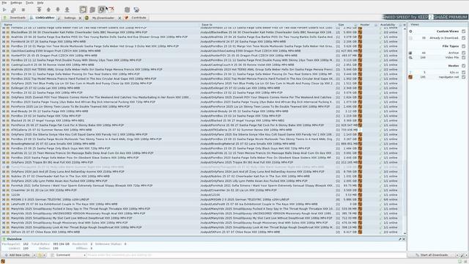Close the Overview panel
Screen dimensions: 469x264
(x=404, y=239)
